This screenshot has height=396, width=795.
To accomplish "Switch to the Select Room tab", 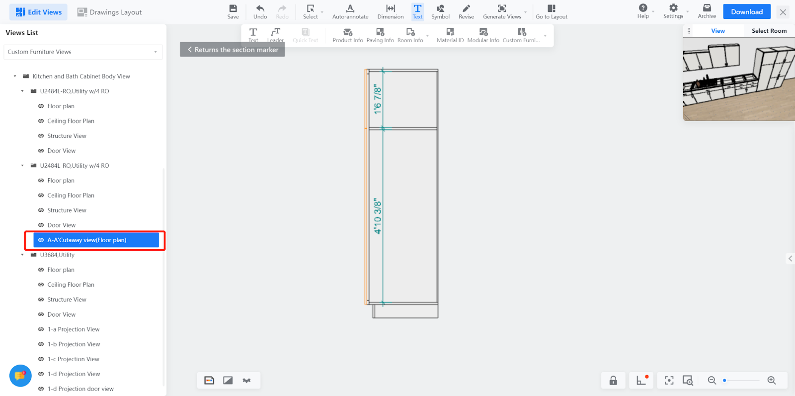I will [x=769, y=31].
